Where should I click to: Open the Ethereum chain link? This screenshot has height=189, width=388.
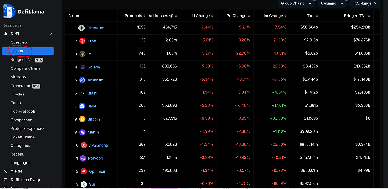click(x=95, y=28)
